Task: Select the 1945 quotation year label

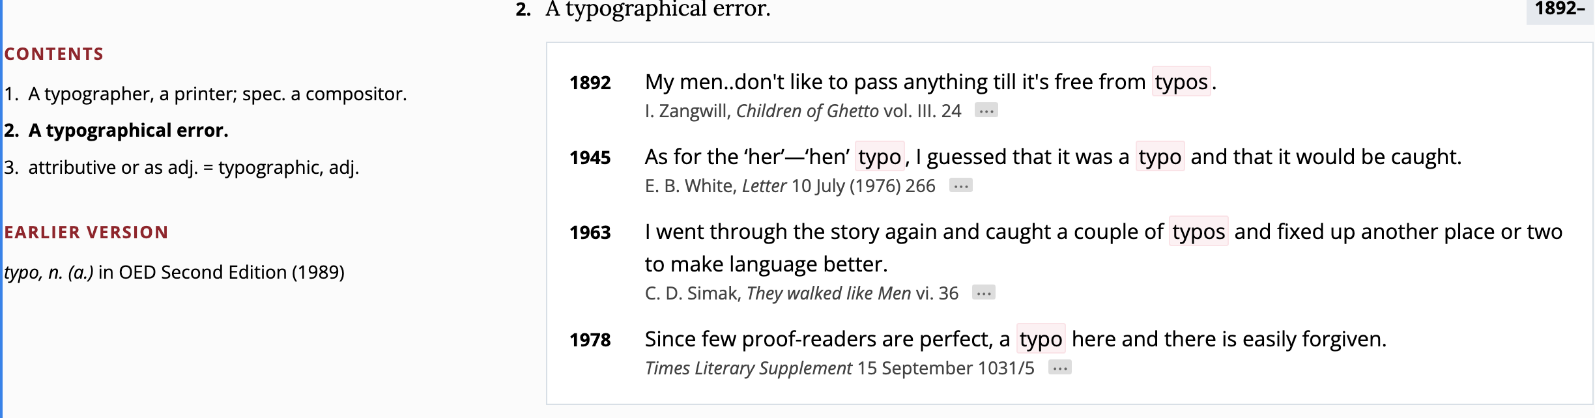Action: (x=590, y=158)
